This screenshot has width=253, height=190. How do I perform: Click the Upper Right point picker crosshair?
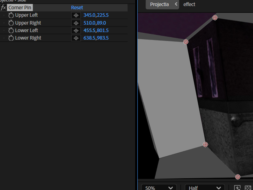(x=76, y=22)
